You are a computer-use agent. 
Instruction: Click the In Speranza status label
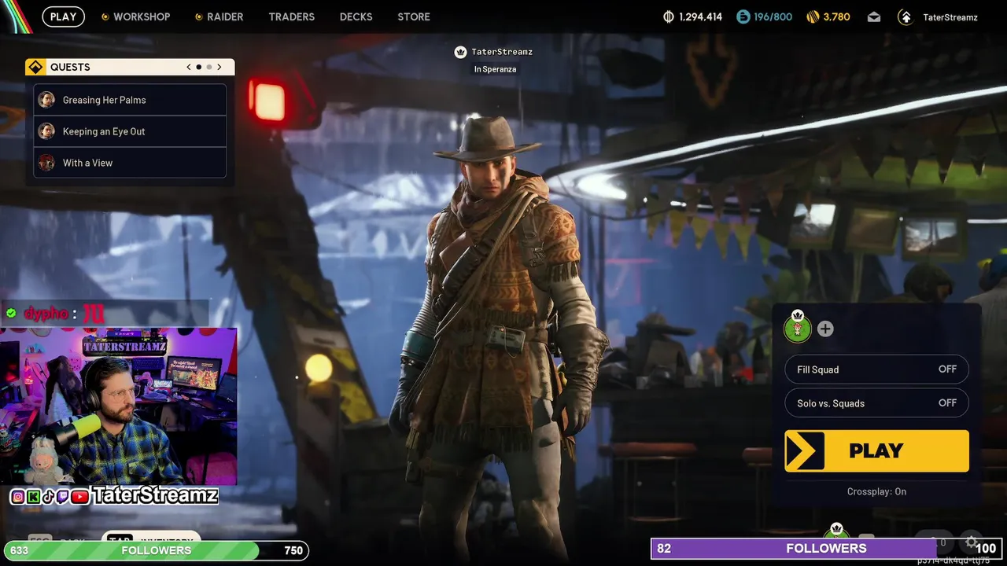(495, 69)
